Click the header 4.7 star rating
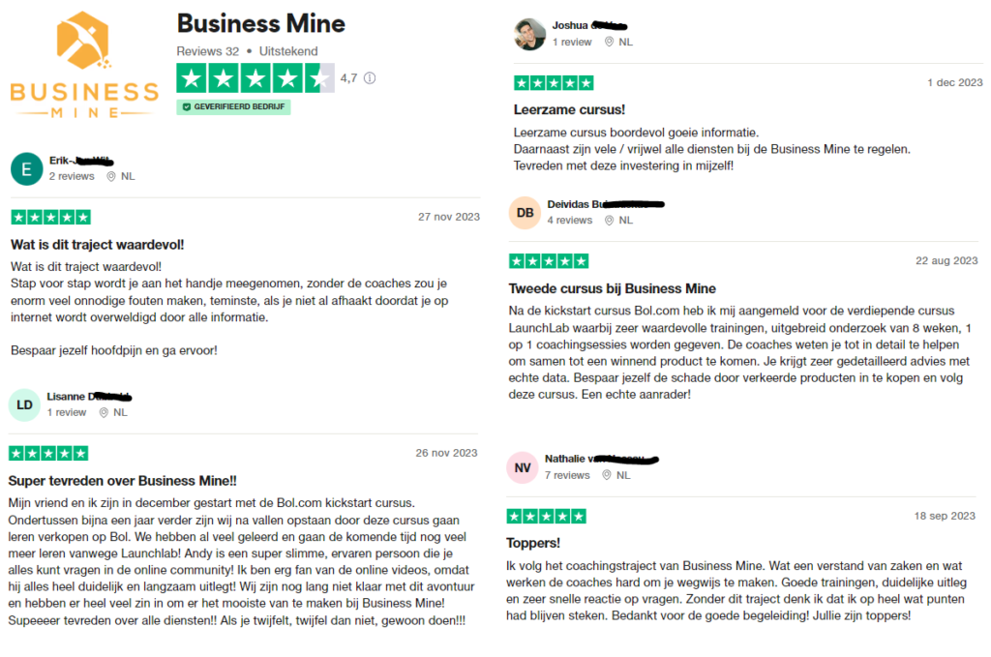This screenshot has height=657, width=991. pyautogui.click(x=255, y=78)
